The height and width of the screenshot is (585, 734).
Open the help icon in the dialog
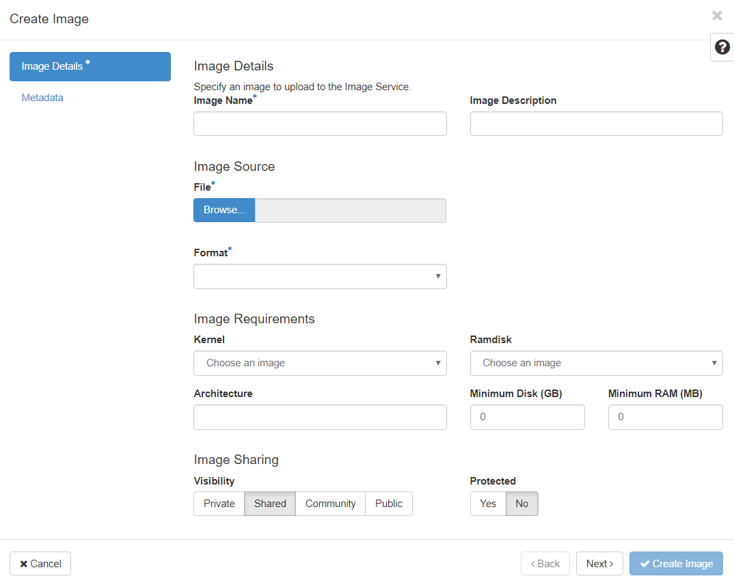(722, 46)
